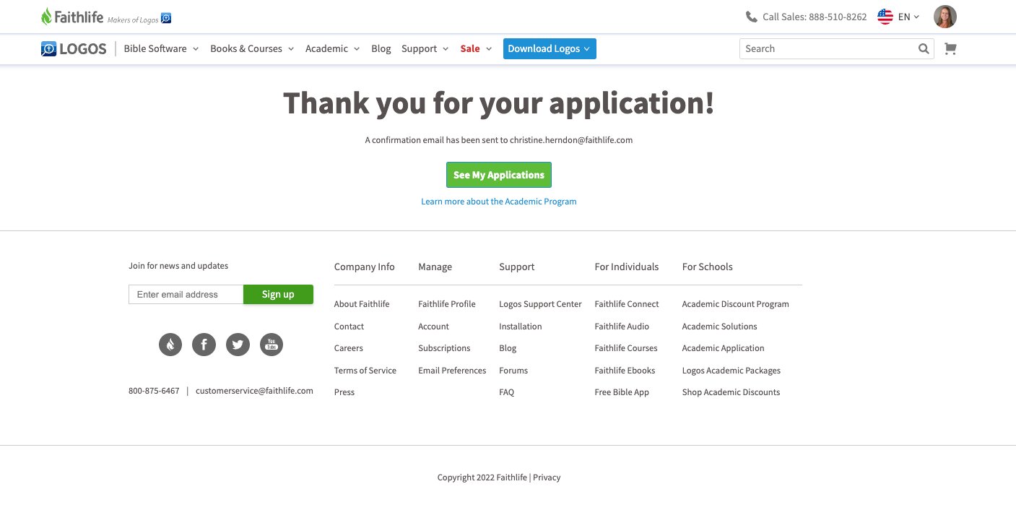
Task: Open the user profile avatar
Action: 945,17
